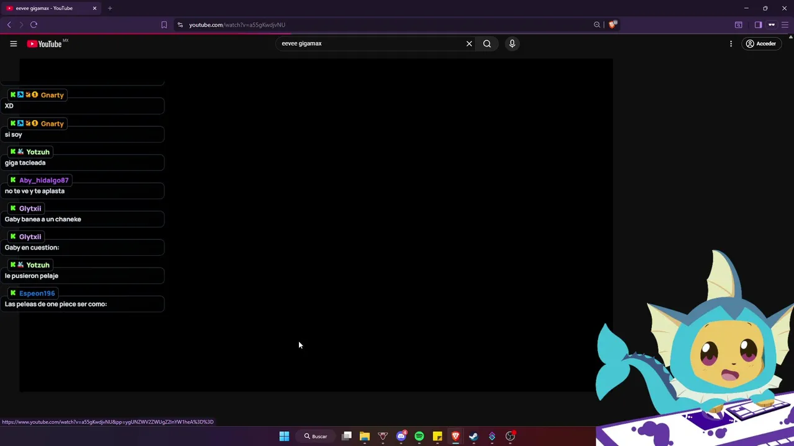Click Aby_hidalgo87 username in chat
Image resolution: width=794 pixels, height=446 pixels.
coord(43,180)
